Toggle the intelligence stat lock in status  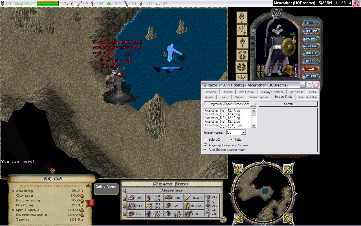[x=124, y=214]
